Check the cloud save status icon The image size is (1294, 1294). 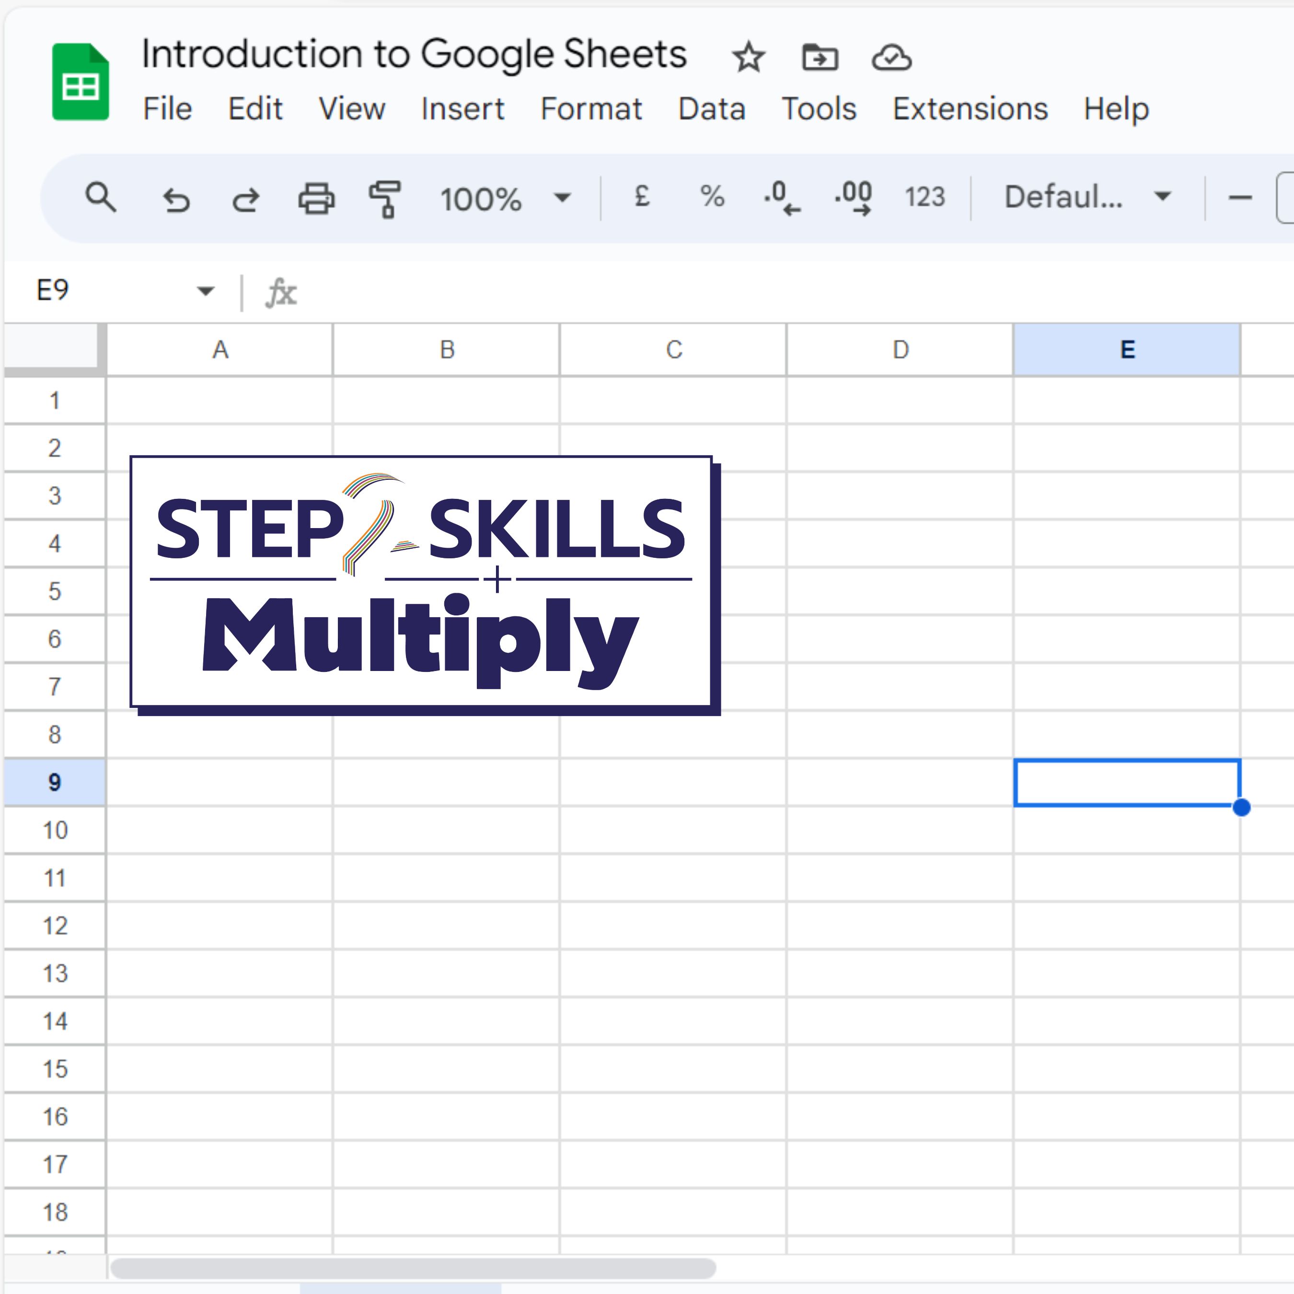[891, 58]
